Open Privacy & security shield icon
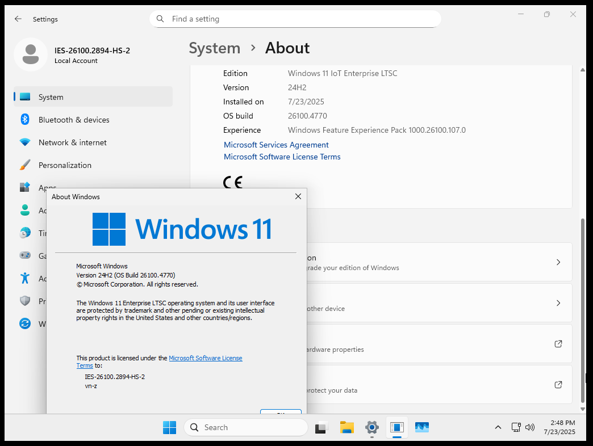 tap(25, 301)
